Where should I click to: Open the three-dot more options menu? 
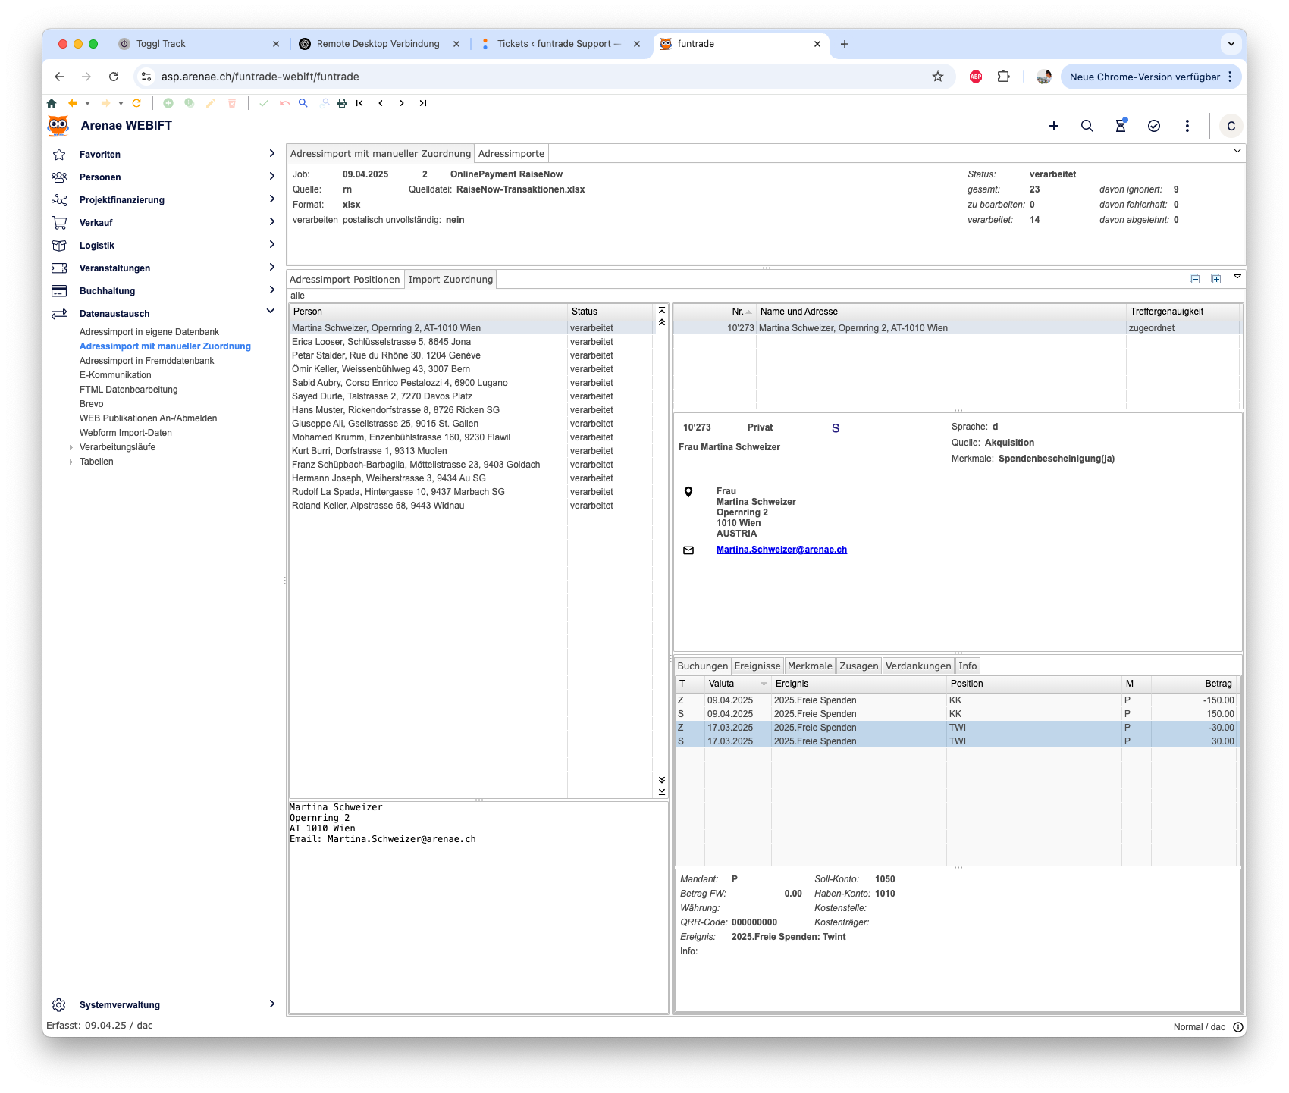pos(1187,126)
